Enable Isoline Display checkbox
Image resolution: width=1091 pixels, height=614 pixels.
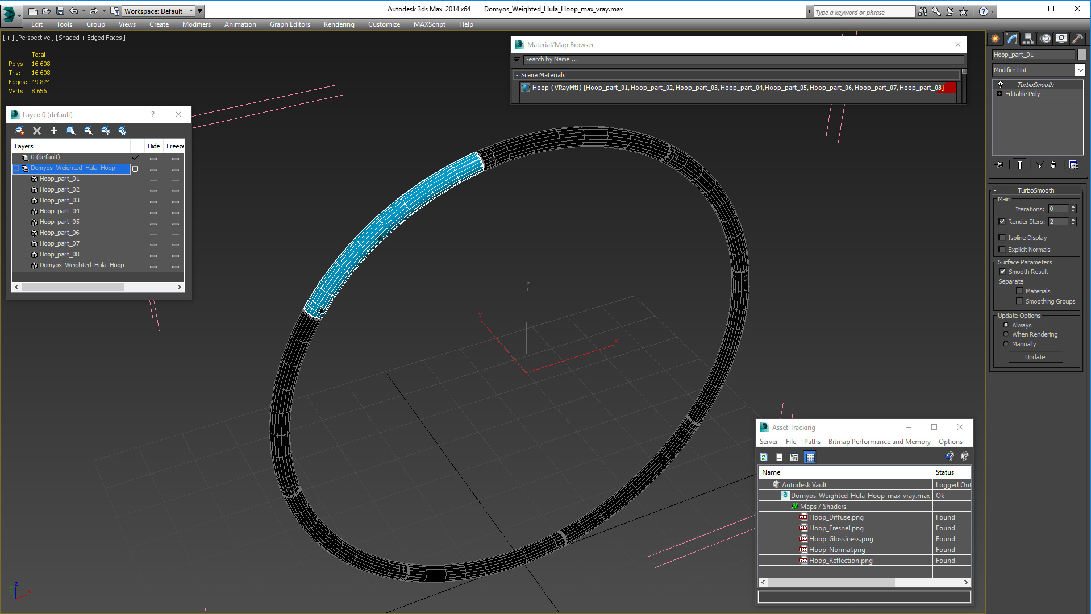pyautogui.click(x=1002, y=238)
